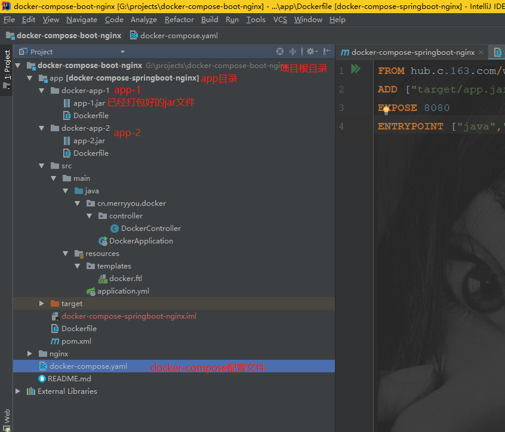The width and height of the screenshot is (505, 432).
Task: Click the Collapse All icon in Project panel
Action: (292, 51)
